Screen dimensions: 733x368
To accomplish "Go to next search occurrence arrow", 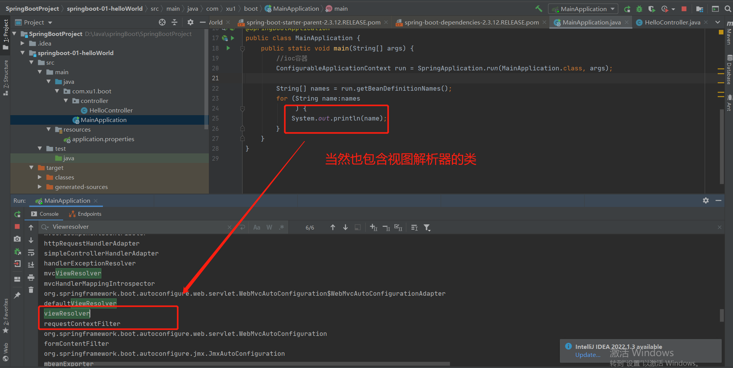I will (x=345, y=227).
